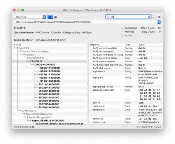Toggle the Active checkbox
This screenshot has height=144, width=175.
[x=123, y=35]
